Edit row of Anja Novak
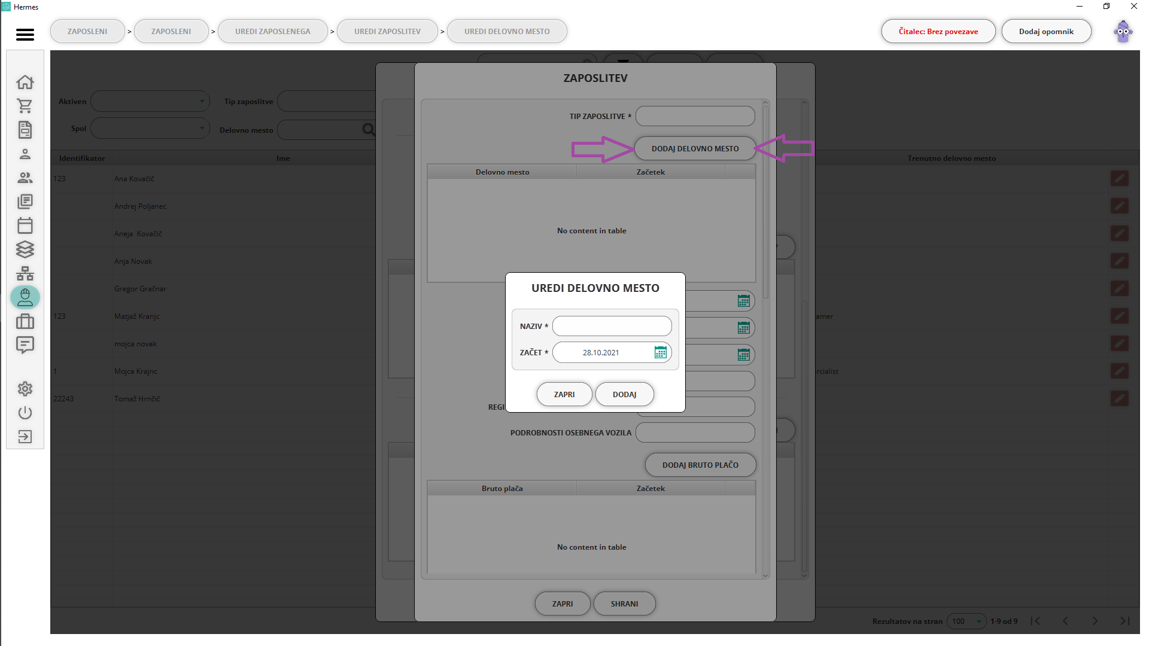This screenshot has height=646, width=1149. [x=1119, y=261]
